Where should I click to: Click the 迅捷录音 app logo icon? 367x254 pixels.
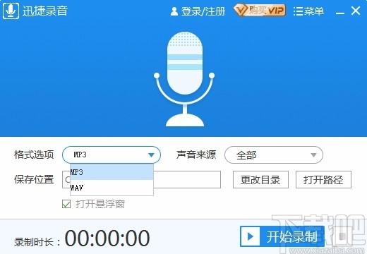pos(11,11)
